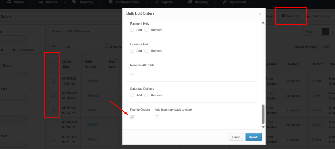This screenshot has height=149, width=335.
Task: Toggle the select-all orders header checkbox
Action: tap(54, 64)
